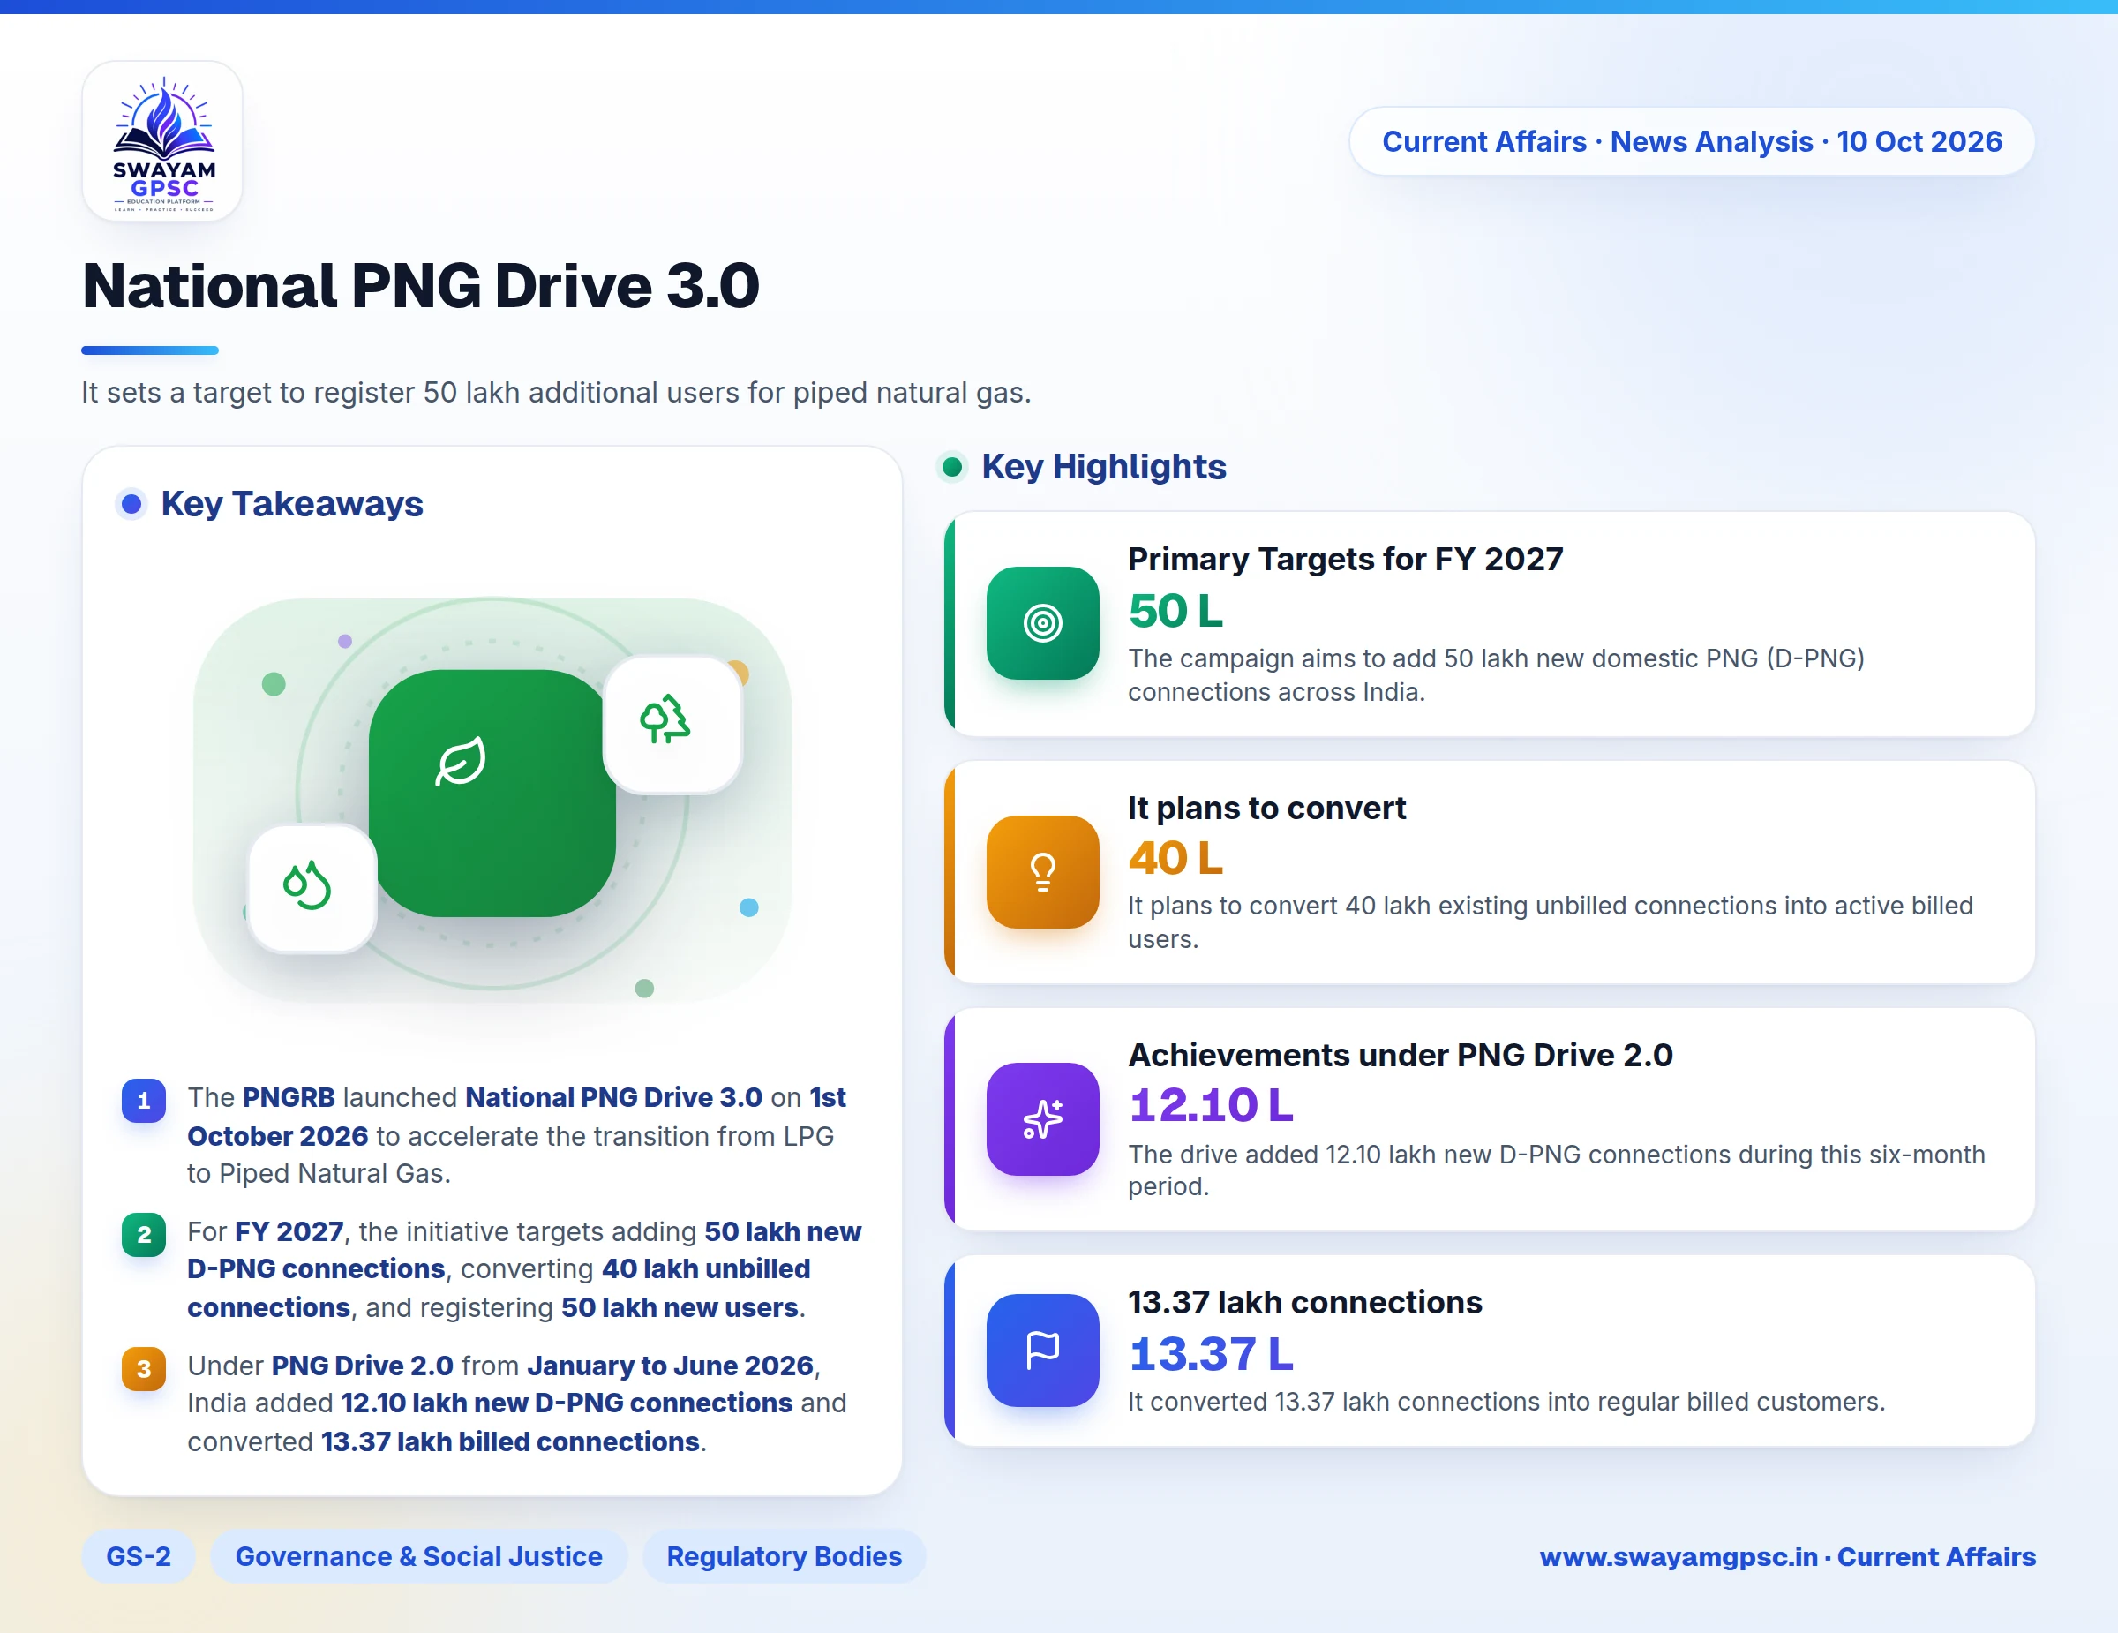Image resolution: width=2118 pixels, height=1633 pixels.
Task: Click the subtitle about 50 lakh additional users
Action: tap(557, 393)
